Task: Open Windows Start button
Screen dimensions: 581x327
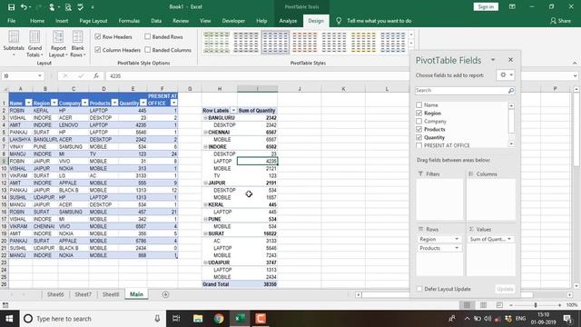Action: [9, 319]
